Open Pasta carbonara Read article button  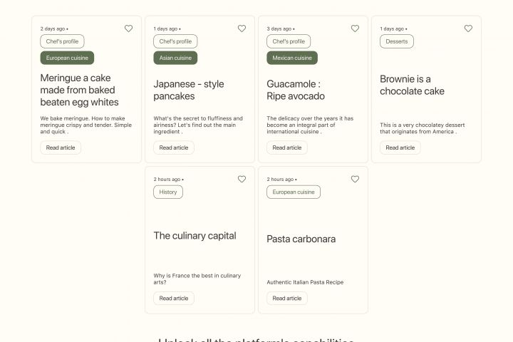(287, 299)
